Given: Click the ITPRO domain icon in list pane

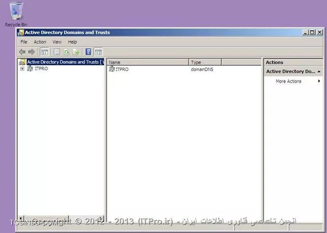Looking at the screenshot, I should point(111,69).
